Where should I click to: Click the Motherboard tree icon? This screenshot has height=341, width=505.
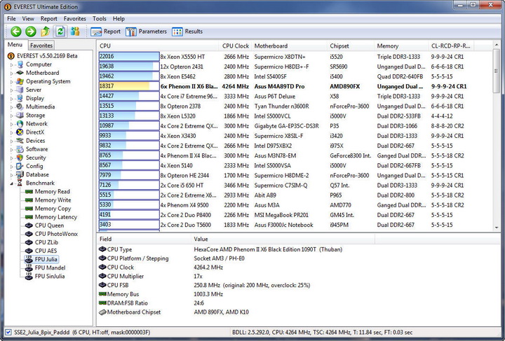pos(20,73)
